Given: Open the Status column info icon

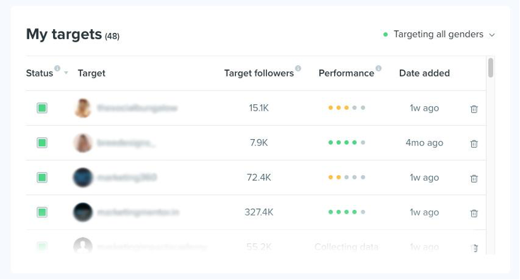Looking at the screenshot, I should click(x=58, y=68).
